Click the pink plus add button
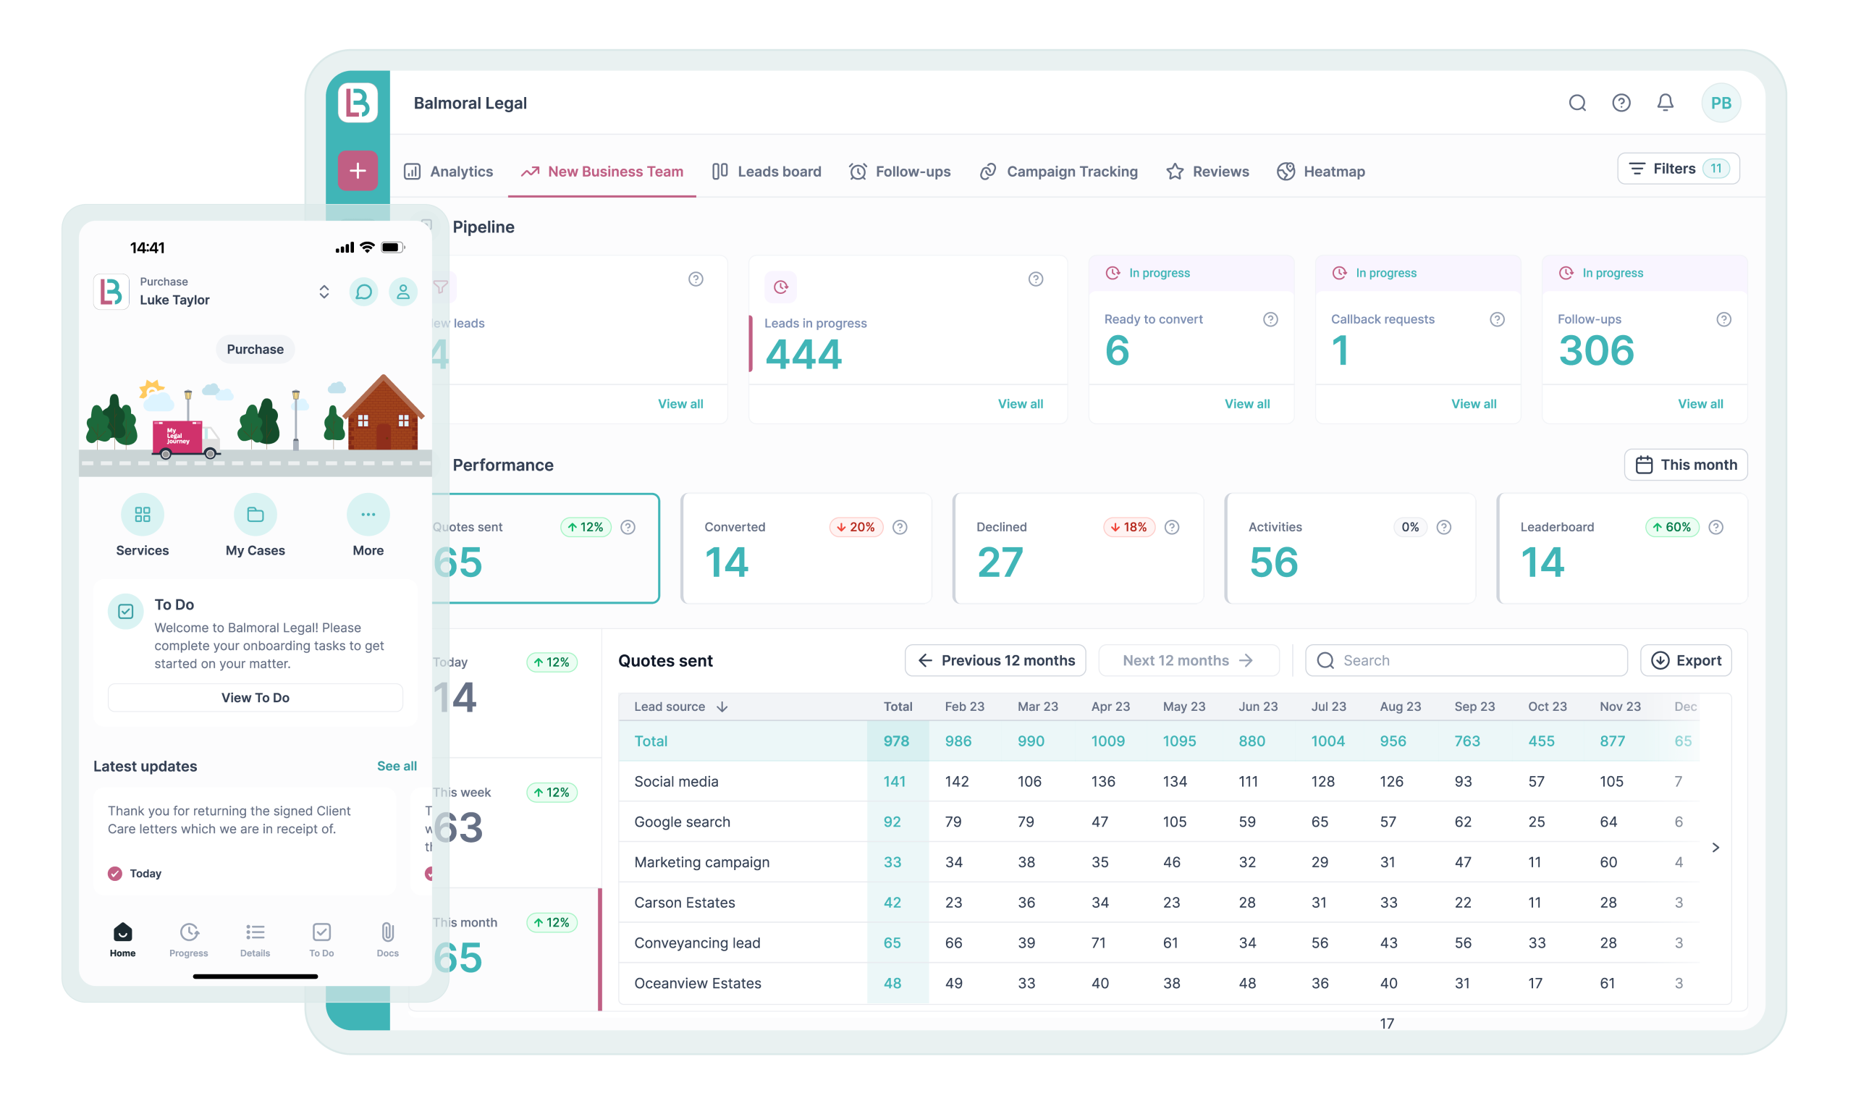The height and width of the screenshot is (1109, 1853). click(358, 171)
